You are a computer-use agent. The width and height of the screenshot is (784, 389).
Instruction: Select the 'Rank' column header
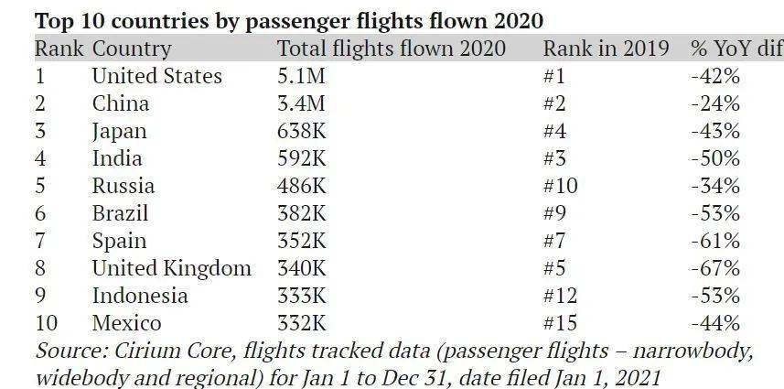point(59,49)
